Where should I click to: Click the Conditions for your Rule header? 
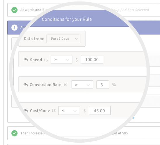67,19
